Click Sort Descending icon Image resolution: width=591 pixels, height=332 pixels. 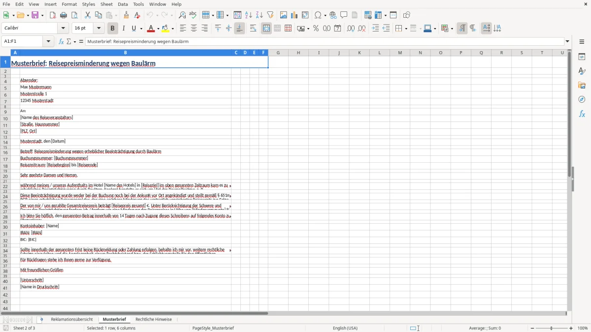click(x=260, y=15)
